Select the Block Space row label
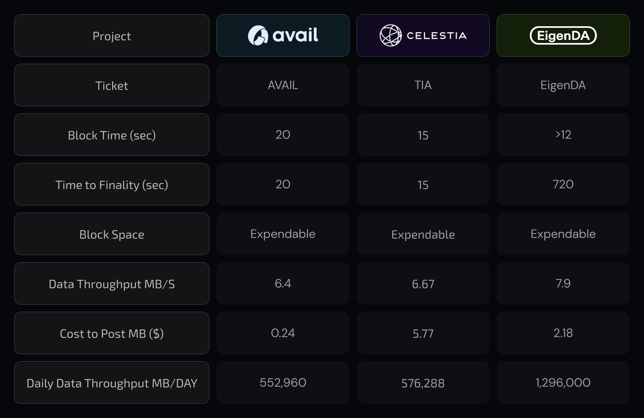Screen dimensions: 644x418 click(111, 234)
